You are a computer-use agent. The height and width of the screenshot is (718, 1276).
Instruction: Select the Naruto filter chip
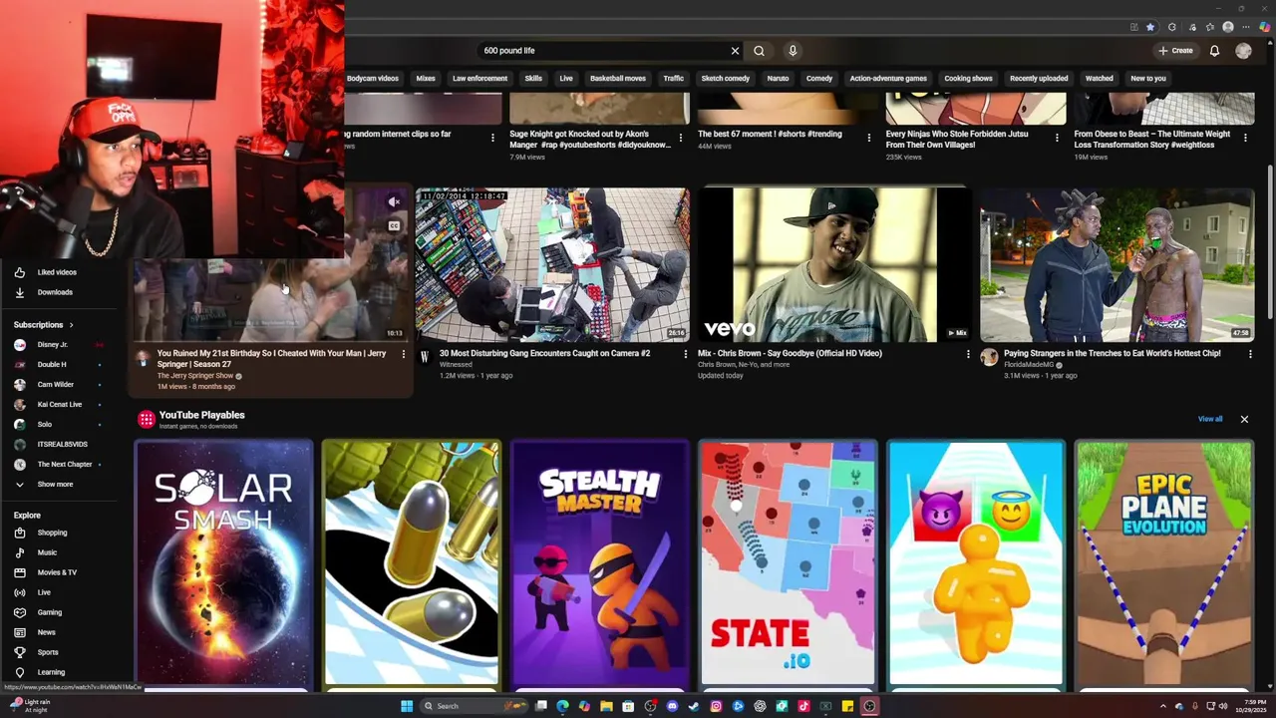click(778, 79)
